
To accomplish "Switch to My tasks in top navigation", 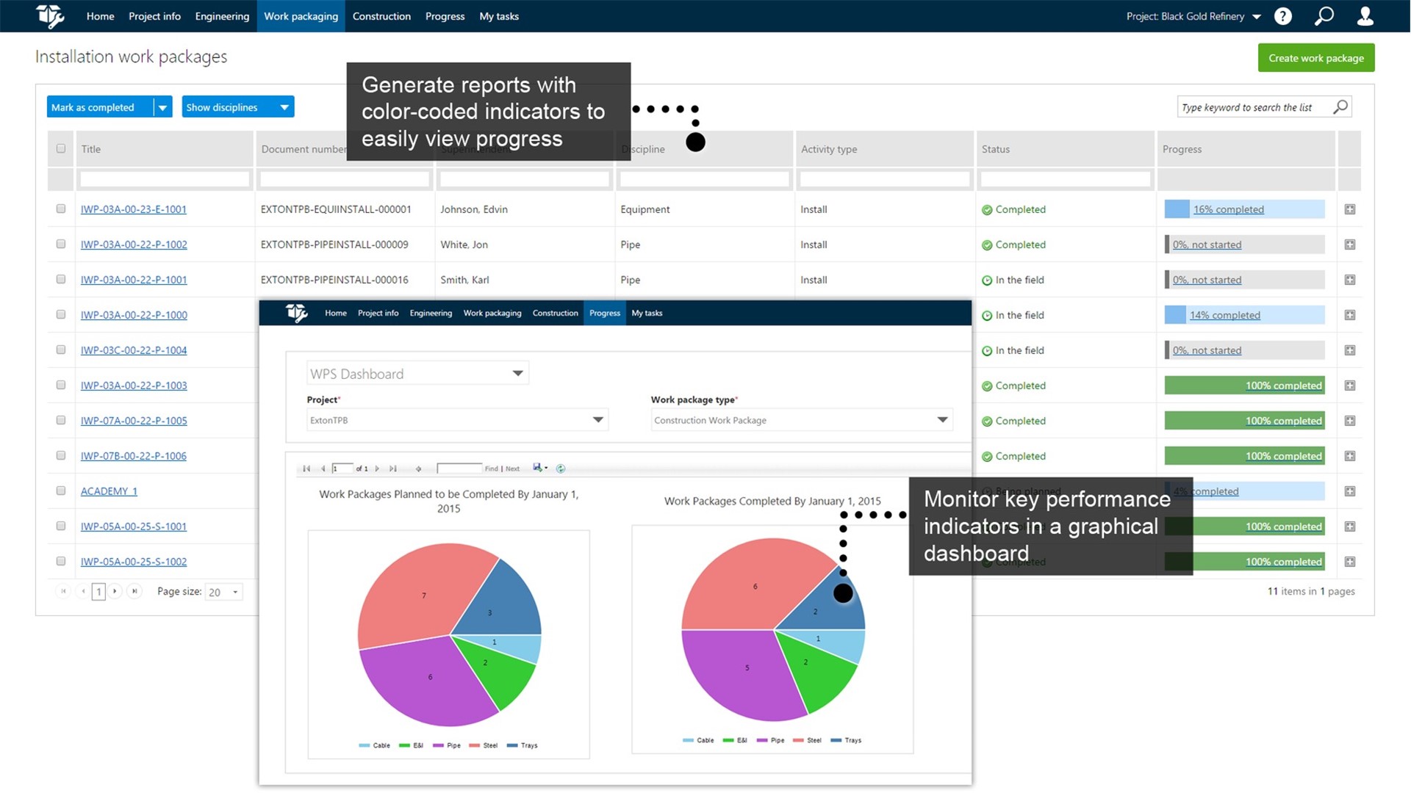I will coord(498,16).
